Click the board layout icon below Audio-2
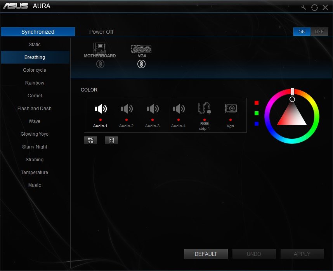Viewport: 333px width, 271px height. click(x=111, y=140)
